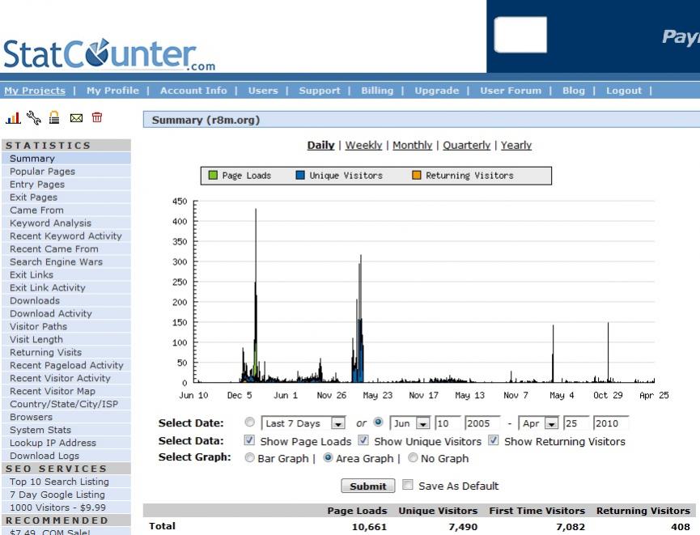Open the wrench settings icon
This screenshot has height=535, width=700.
point(34,118)
